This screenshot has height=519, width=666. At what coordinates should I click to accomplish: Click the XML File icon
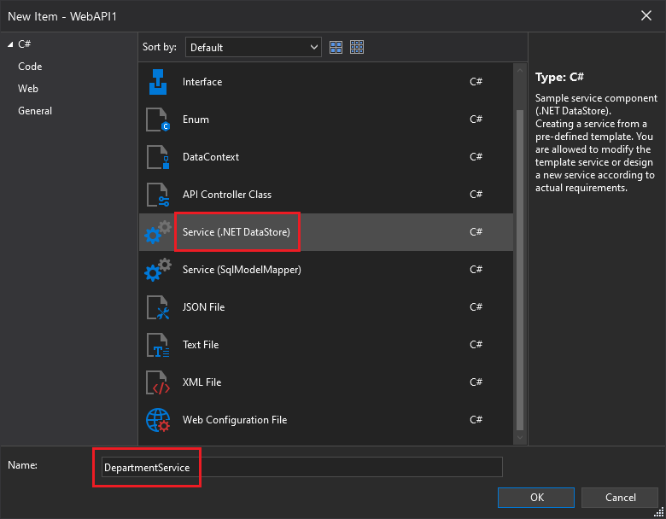[158, 382]
